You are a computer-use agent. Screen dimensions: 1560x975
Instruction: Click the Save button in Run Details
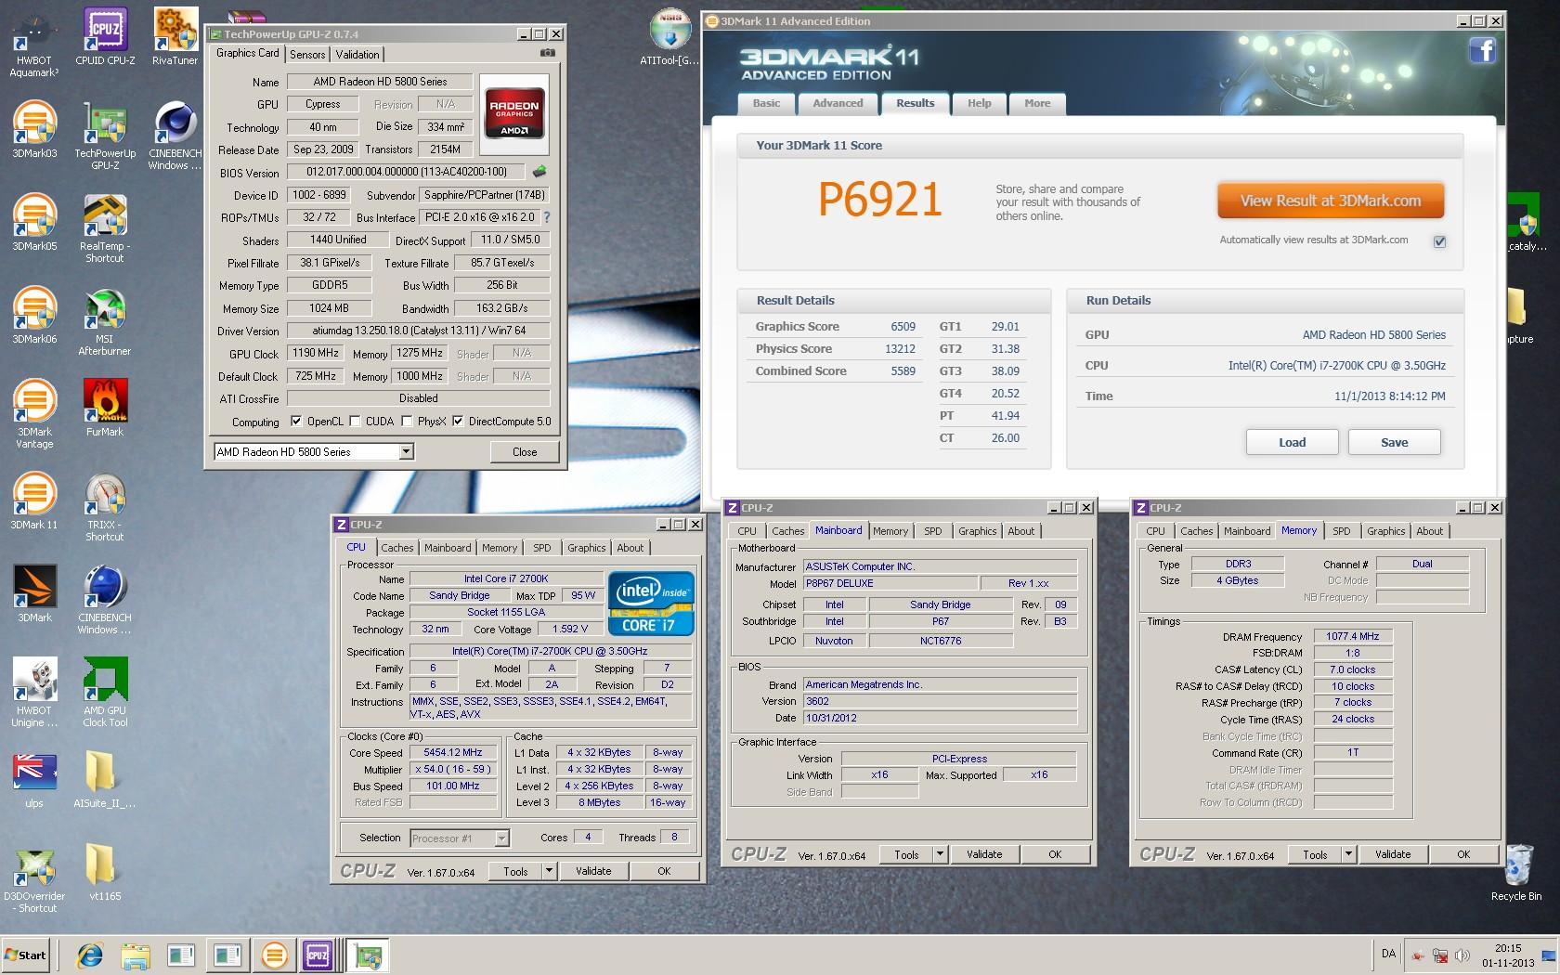click(1394, 442)
